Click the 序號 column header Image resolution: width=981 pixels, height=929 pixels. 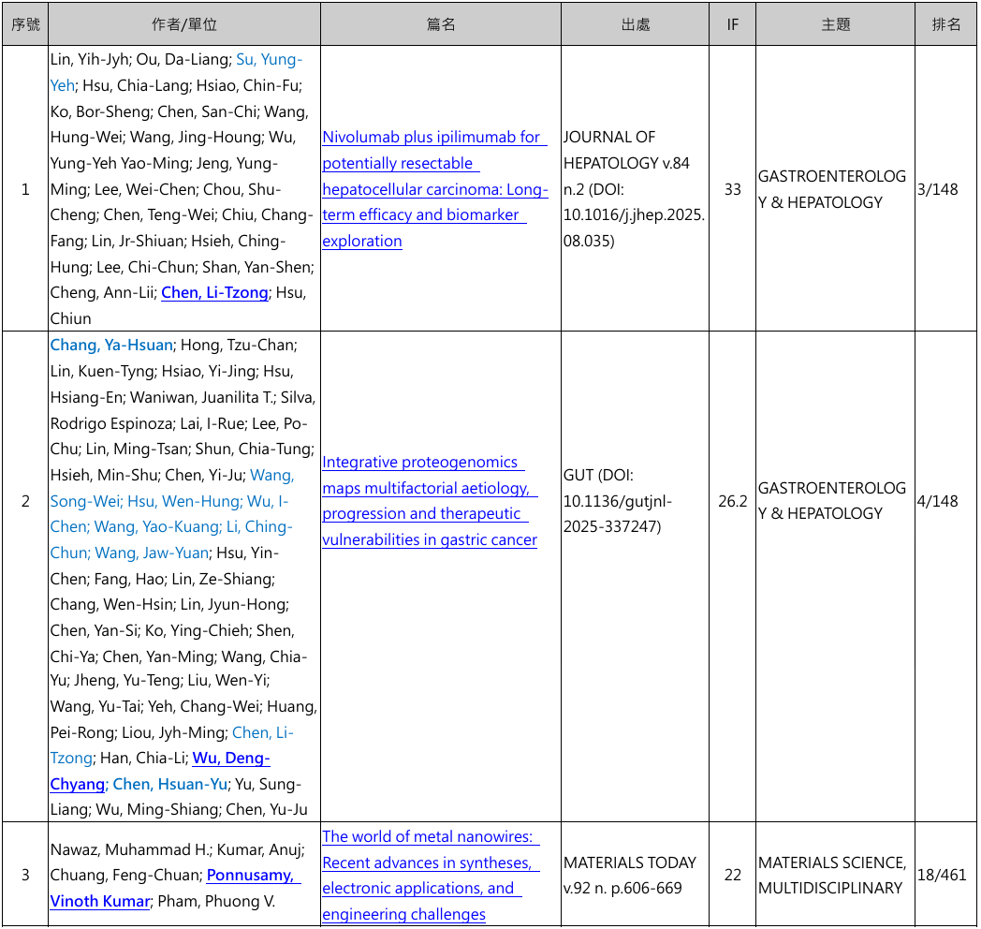pyautogui.click(x=25, y=24)
